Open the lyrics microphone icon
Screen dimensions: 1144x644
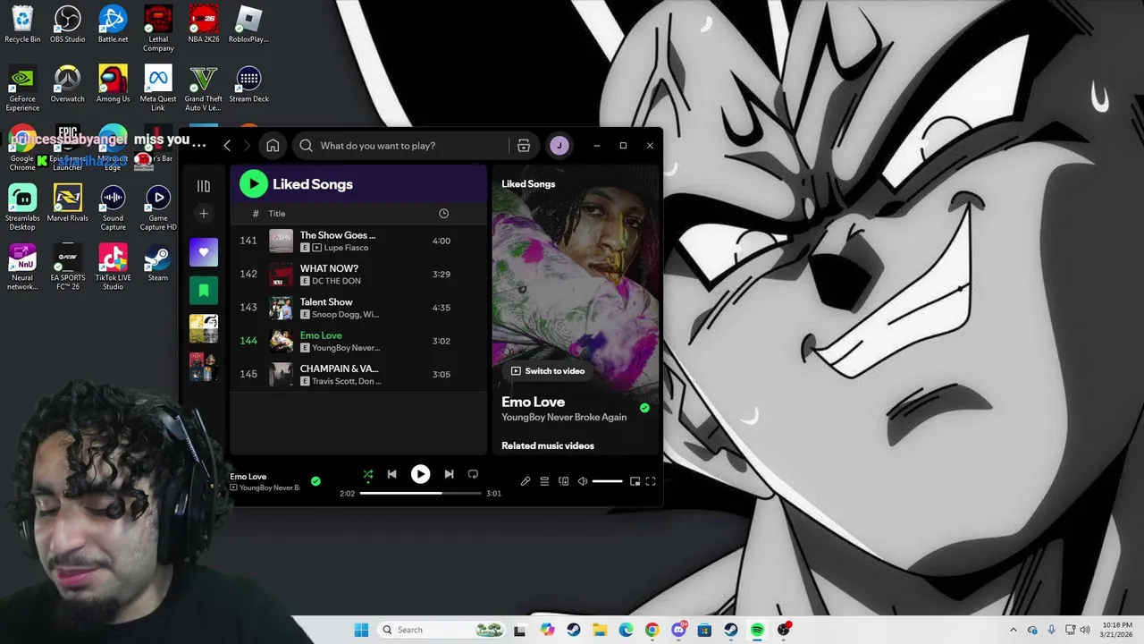point(526,481)
